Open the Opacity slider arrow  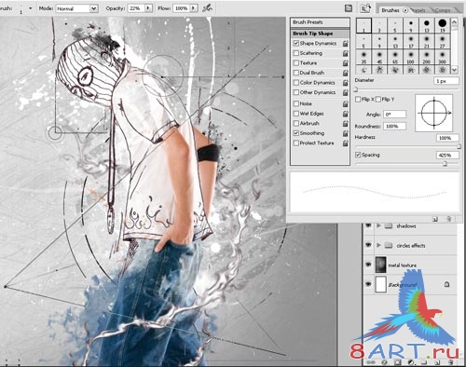148,8
